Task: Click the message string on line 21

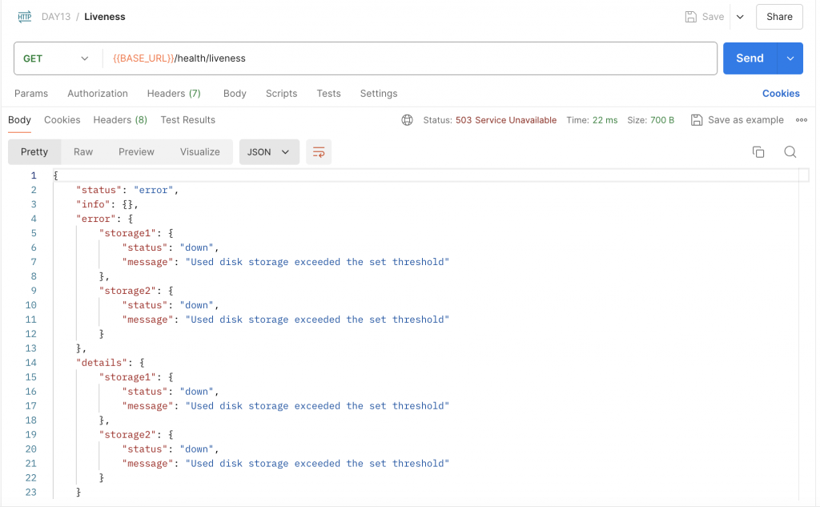Action: click(317, 464)
